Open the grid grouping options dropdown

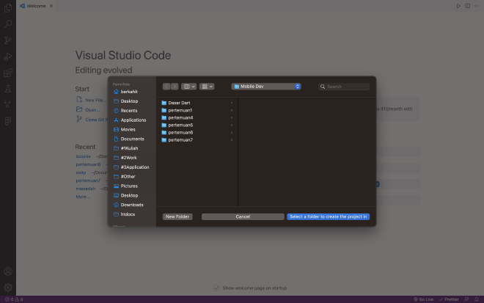(x=207, y=87)
